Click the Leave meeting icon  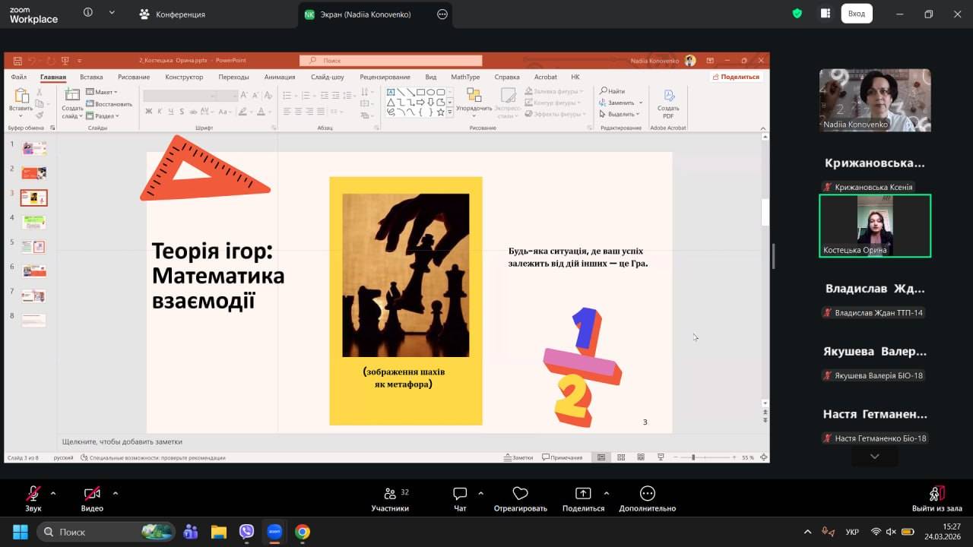pos(937,494)
